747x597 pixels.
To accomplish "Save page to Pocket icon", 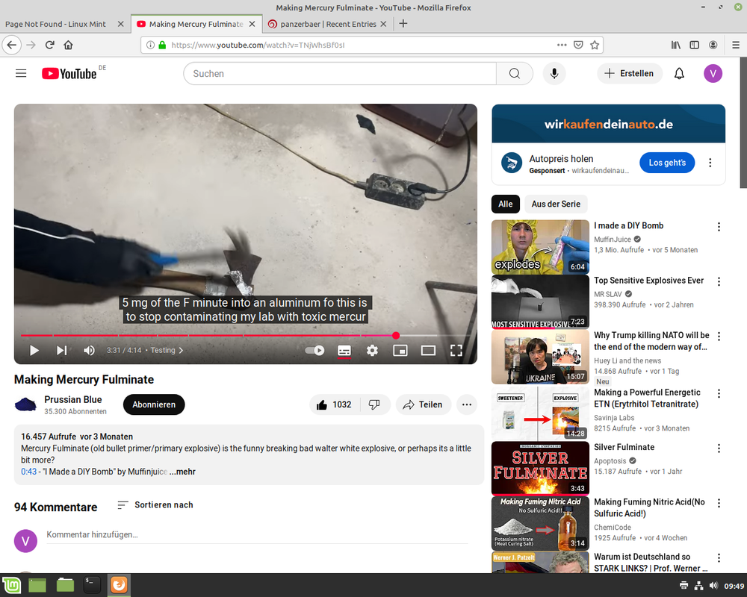I will click(578, 45).
